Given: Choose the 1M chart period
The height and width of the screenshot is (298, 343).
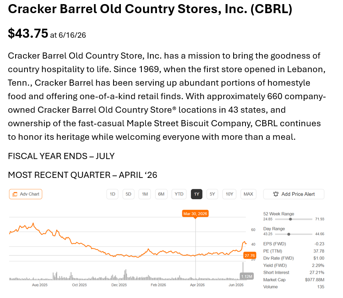Looking at the screenshot, I should point(145,194).
